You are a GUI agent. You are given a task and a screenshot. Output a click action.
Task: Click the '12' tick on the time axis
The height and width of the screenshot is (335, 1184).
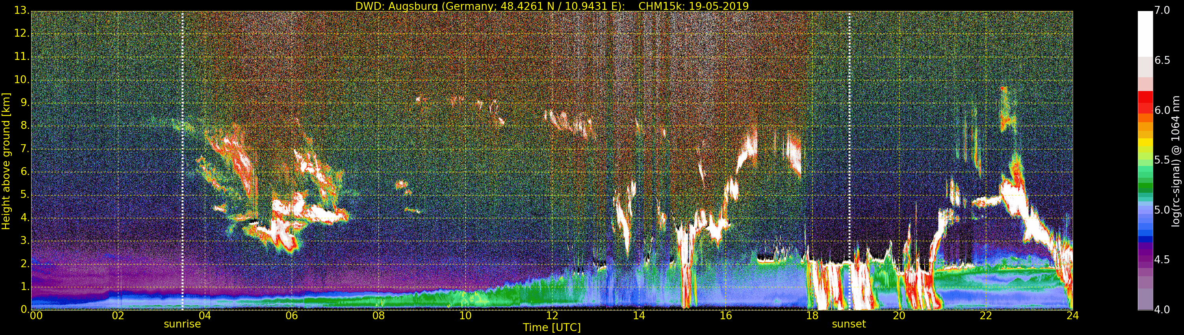[552, 316]
